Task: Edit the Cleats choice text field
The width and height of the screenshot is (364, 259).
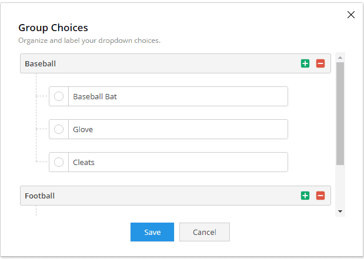Action: pos(178,162)
